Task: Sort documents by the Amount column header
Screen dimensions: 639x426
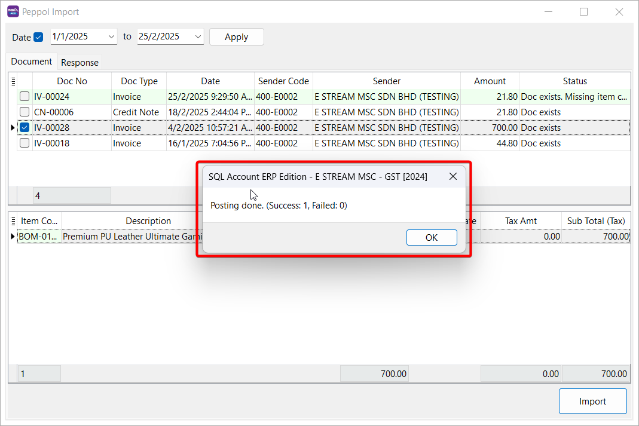Action: click(490, 81)
